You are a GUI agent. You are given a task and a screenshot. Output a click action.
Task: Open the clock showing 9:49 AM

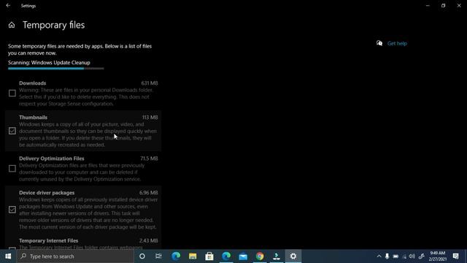point(437,256)
